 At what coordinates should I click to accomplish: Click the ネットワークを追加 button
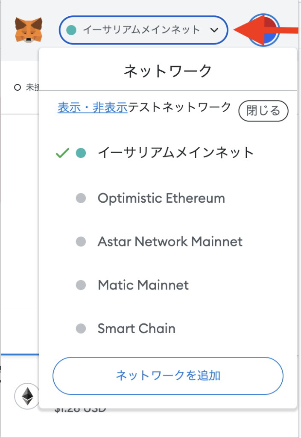point(168,376)
